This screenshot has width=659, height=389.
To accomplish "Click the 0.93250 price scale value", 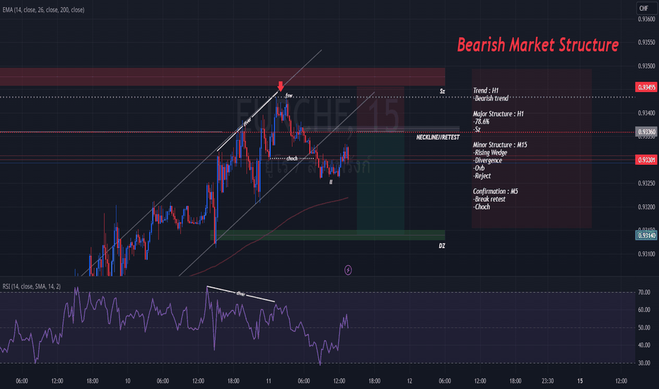I will (646, 183).
